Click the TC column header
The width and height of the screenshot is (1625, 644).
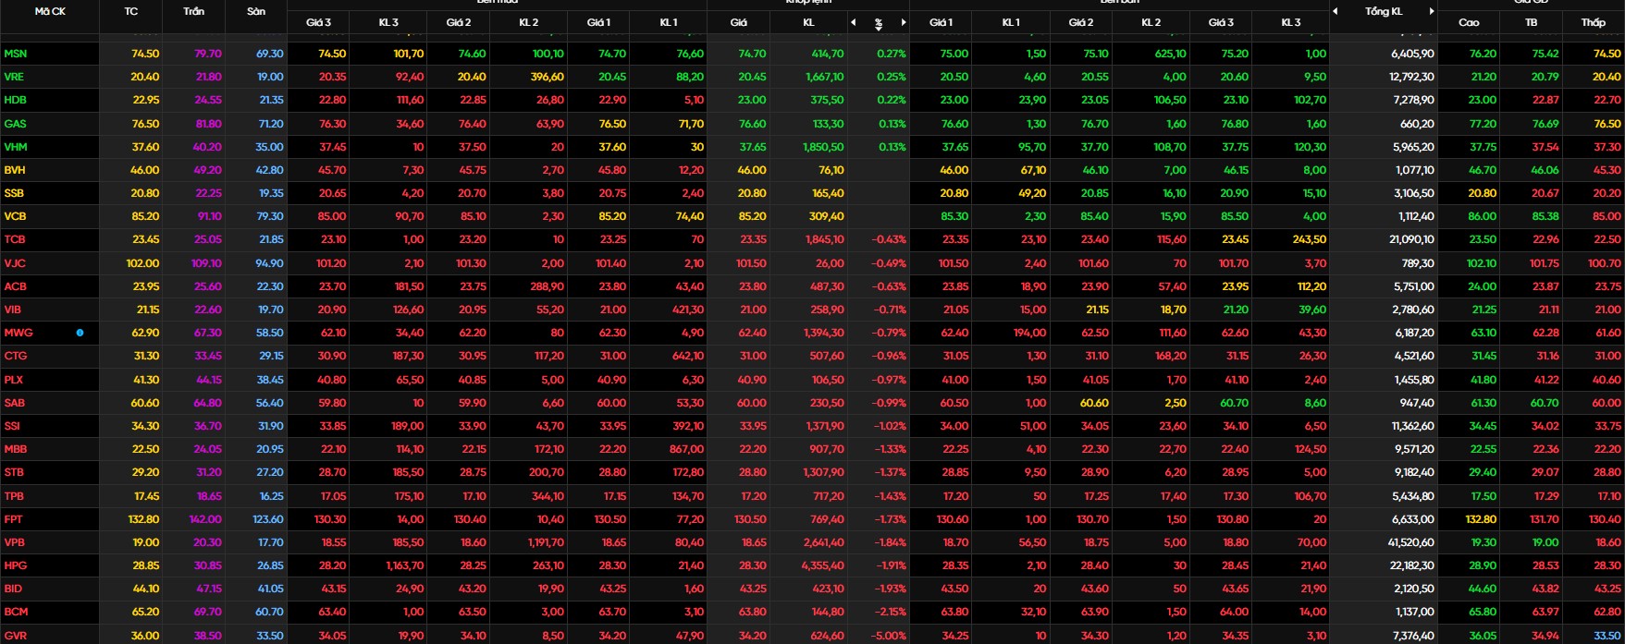(131, 11)
